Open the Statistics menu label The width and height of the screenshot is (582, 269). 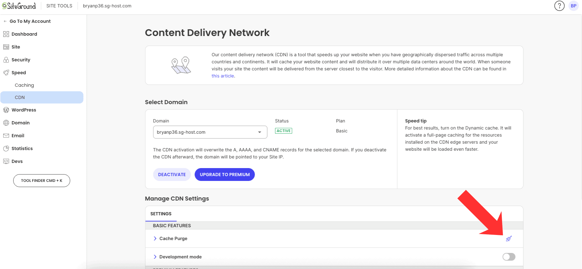click(22, 148)
